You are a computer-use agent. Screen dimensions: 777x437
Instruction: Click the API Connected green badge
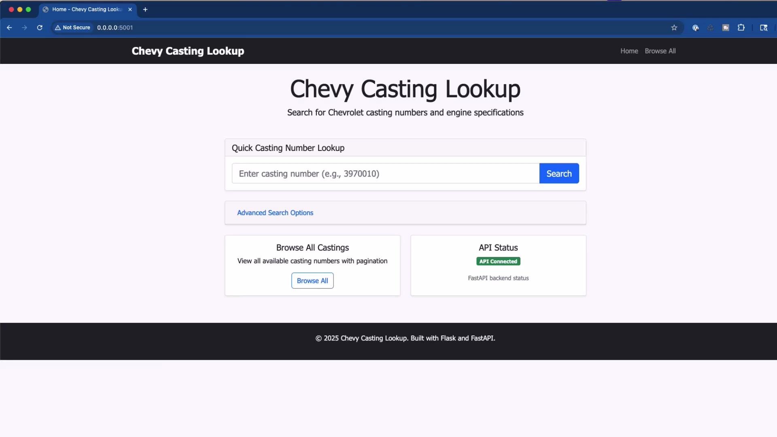click(498, 261)
